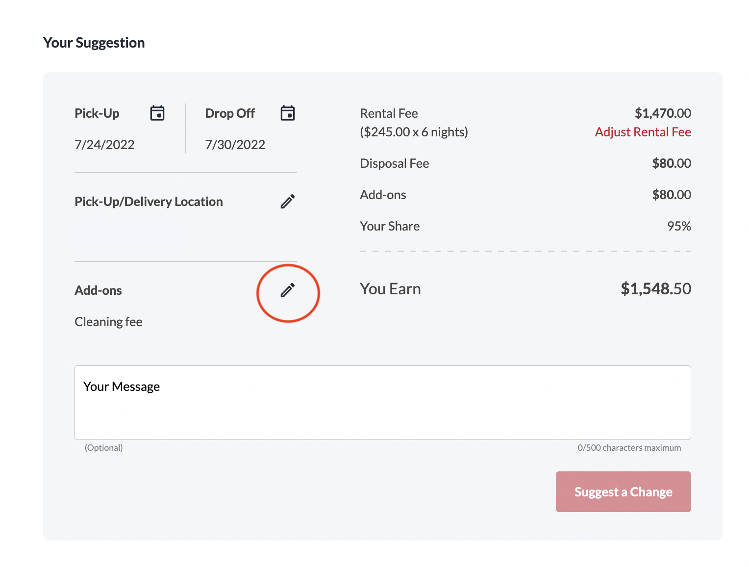Click the You Earn total $1,548.50
749x567 pixels.
[656, 288]
